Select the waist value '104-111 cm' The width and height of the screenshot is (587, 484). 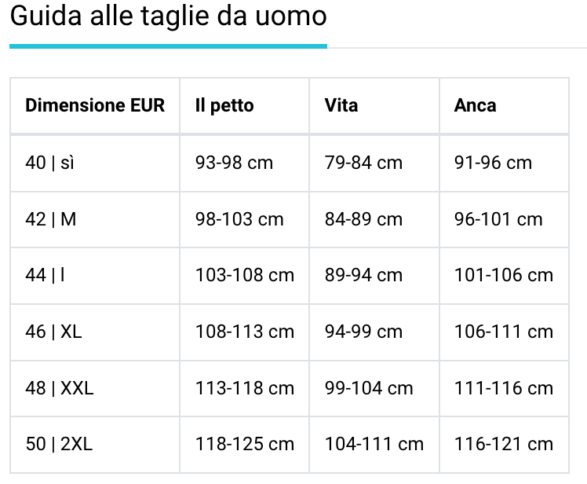click(x=374, y=444)
